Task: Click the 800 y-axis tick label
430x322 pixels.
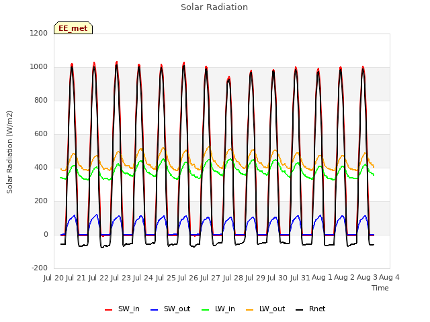Action: [41, 100]
